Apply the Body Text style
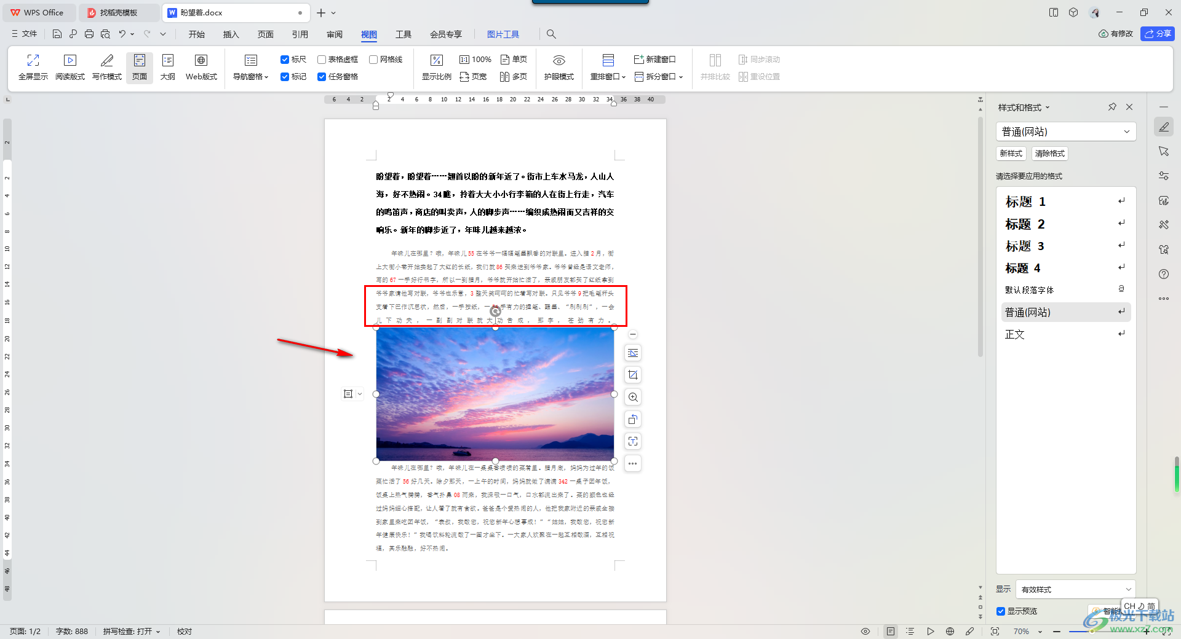The image size is (1181, 639). (1066, 334)
